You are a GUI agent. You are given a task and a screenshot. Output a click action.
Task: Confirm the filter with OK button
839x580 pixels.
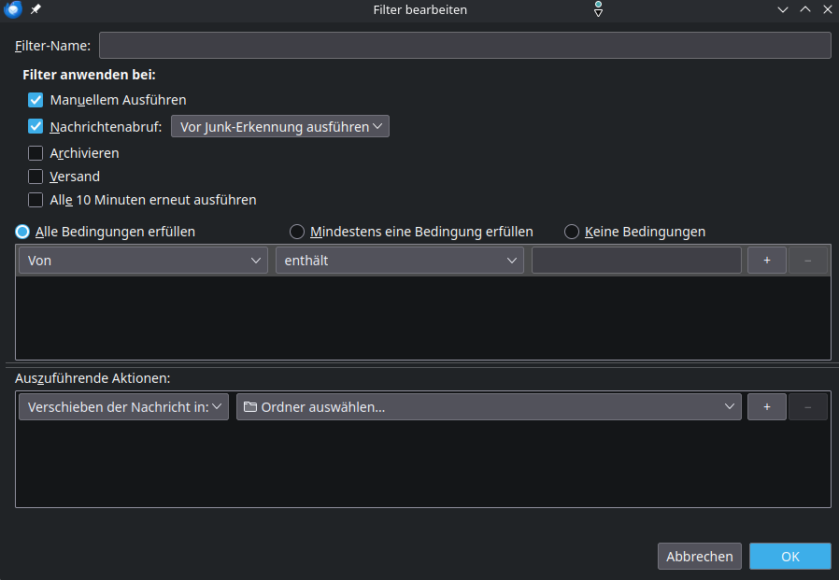[x=789, y=557]
